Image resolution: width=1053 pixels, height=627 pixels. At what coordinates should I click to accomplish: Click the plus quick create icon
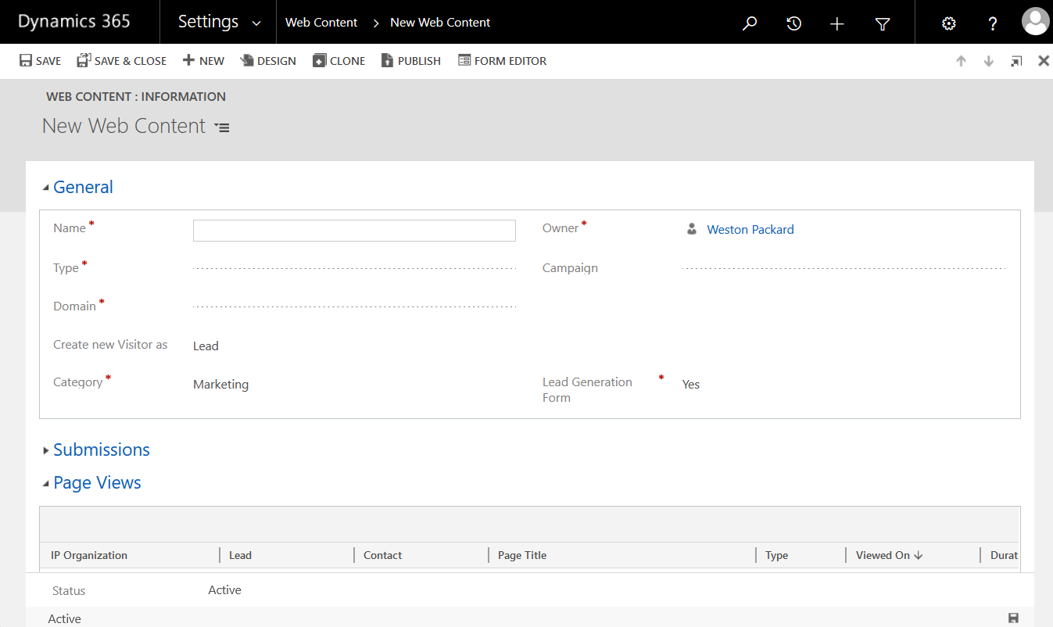pos(837,23)
